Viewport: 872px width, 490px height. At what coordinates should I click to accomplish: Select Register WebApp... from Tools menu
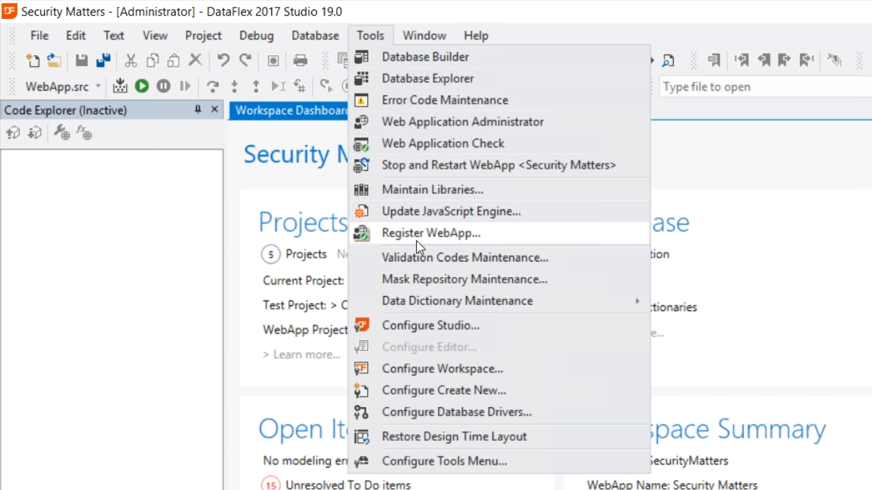click(x=431, y=233)
